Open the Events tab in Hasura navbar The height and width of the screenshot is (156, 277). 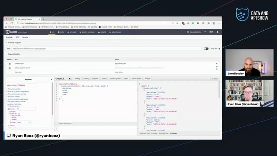102,32
